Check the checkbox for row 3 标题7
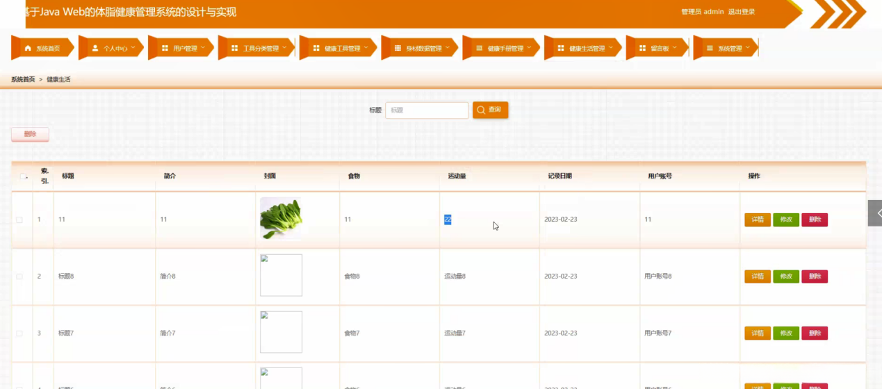 coord(19,333)
